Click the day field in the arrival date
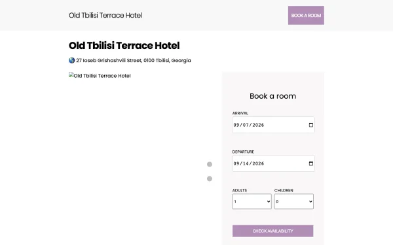 pyautogui.click(x=246, y=125)
